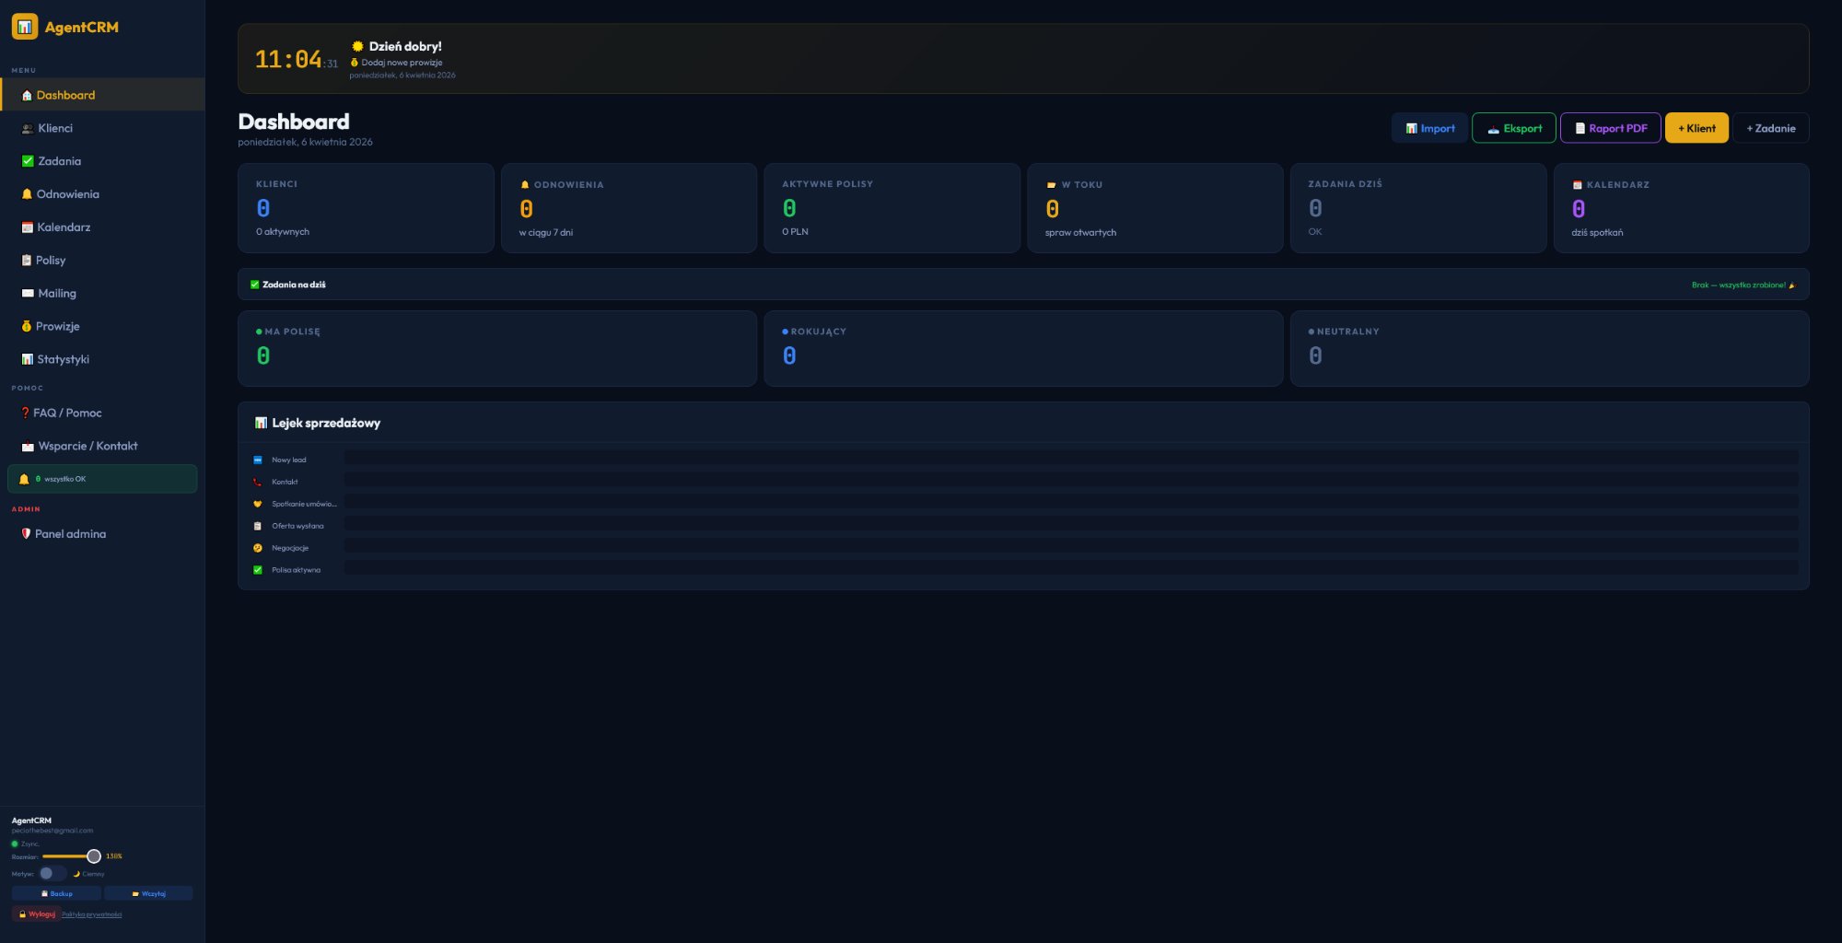Select the Polisy sidebar icon

(x=51, y=261)
